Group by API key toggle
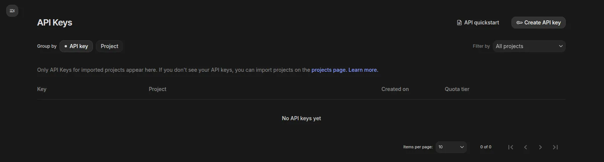The width and height of the screenshot is (604, 162). click(x=76, y=46)
